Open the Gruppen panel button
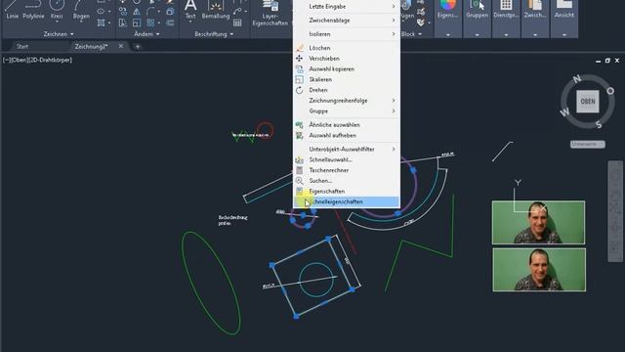Image resolution: width=625 pixels, height=352 pixels. click(x=477, y=10)
